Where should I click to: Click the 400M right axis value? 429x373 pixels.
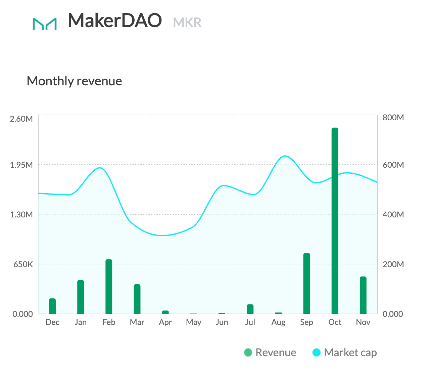coord(393,215)
